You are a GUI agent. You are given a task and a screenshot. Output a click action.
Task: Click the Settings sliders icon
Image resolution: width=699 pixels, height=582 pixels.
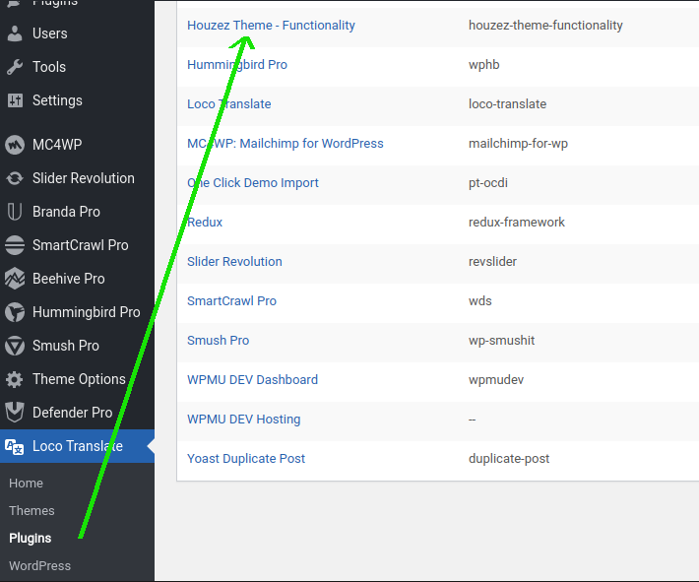tap(15, 100)
